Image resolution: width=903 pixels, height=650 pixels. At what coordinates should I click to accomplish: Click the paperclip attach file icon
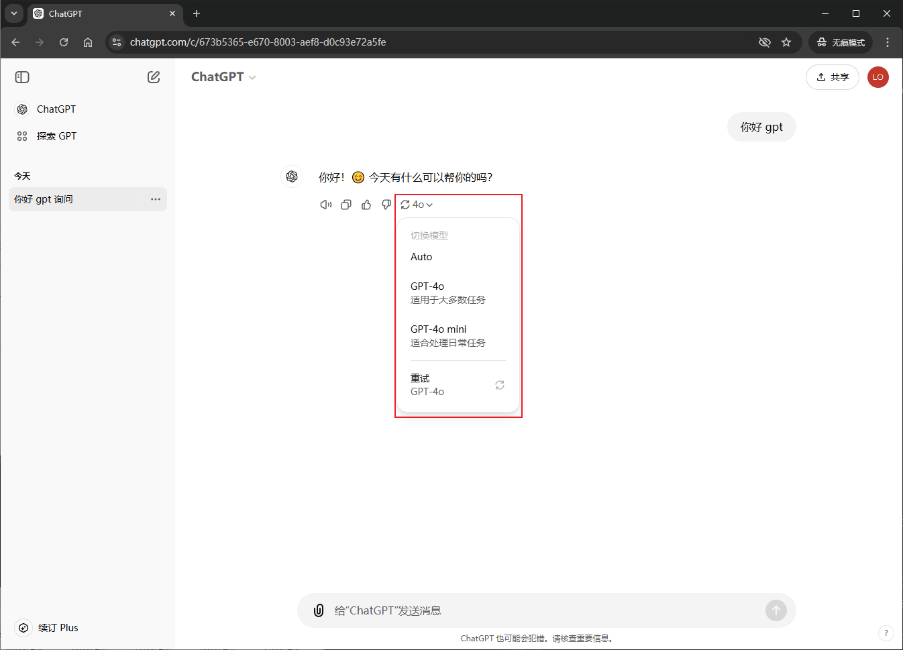[x=319, y=610]
